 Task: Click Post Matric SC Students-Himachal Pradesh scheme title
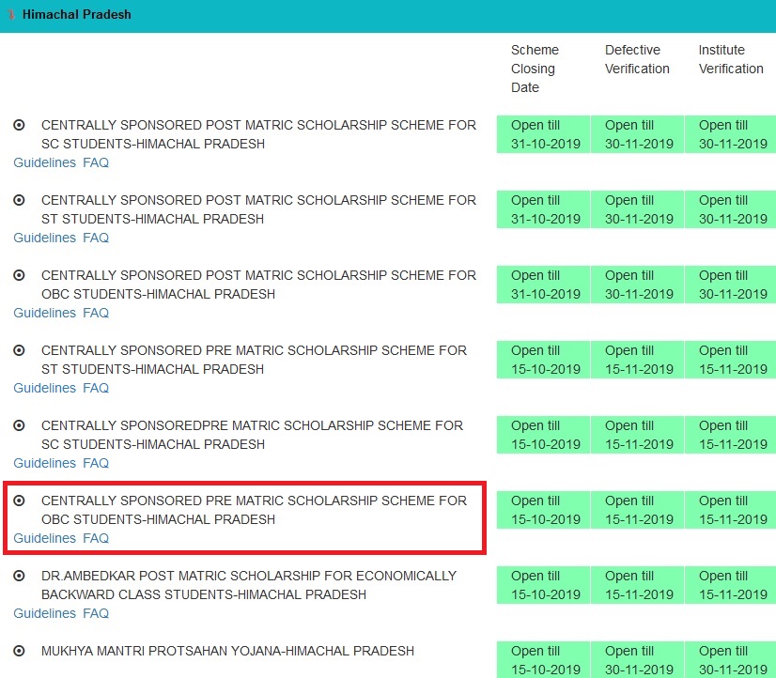pos(258,134)
